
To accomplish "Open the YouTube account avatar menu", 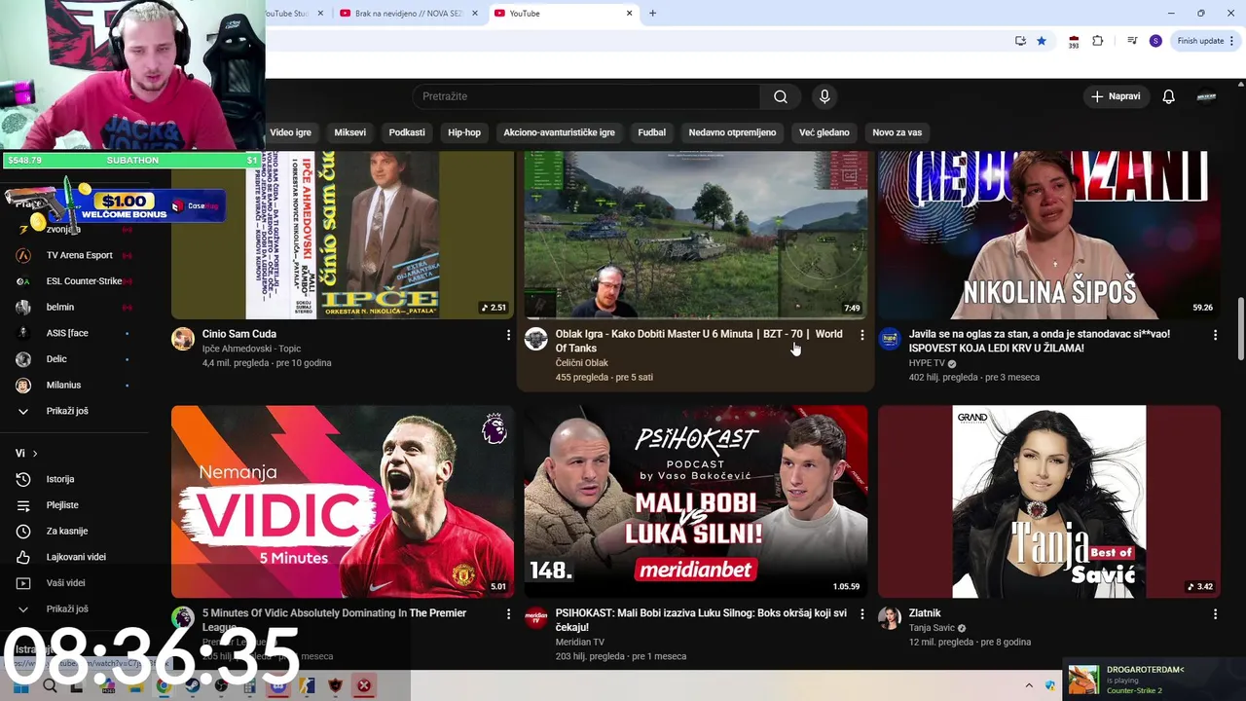I will [1206, 96].
